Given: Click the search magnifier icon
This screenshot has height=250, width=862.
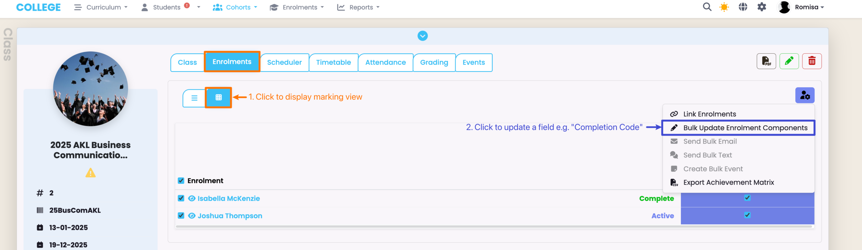Looking at the screenshot, I should pos(707,7).
